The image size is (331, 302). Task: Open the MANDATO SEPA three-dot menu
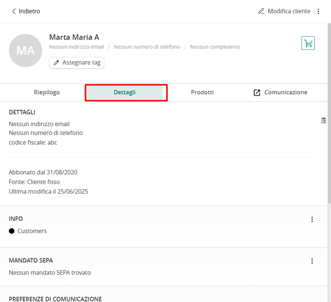pos(312,261)
